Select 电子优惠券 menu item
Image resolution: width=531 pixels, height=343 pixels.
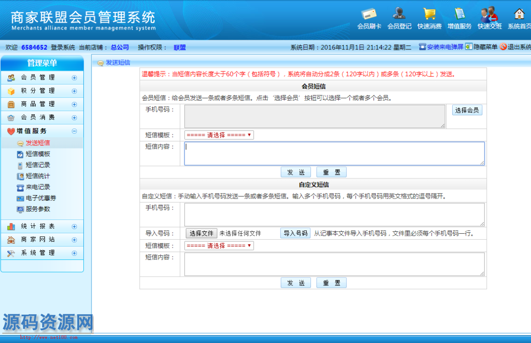(x=41, y=198)
